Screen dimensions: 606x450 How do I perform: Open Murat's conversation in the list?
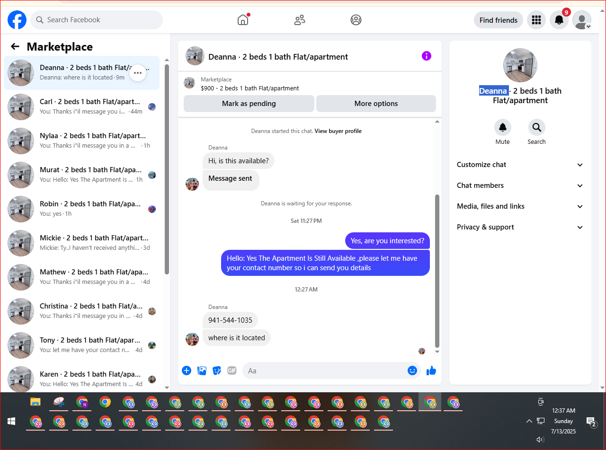click(81, 175)
